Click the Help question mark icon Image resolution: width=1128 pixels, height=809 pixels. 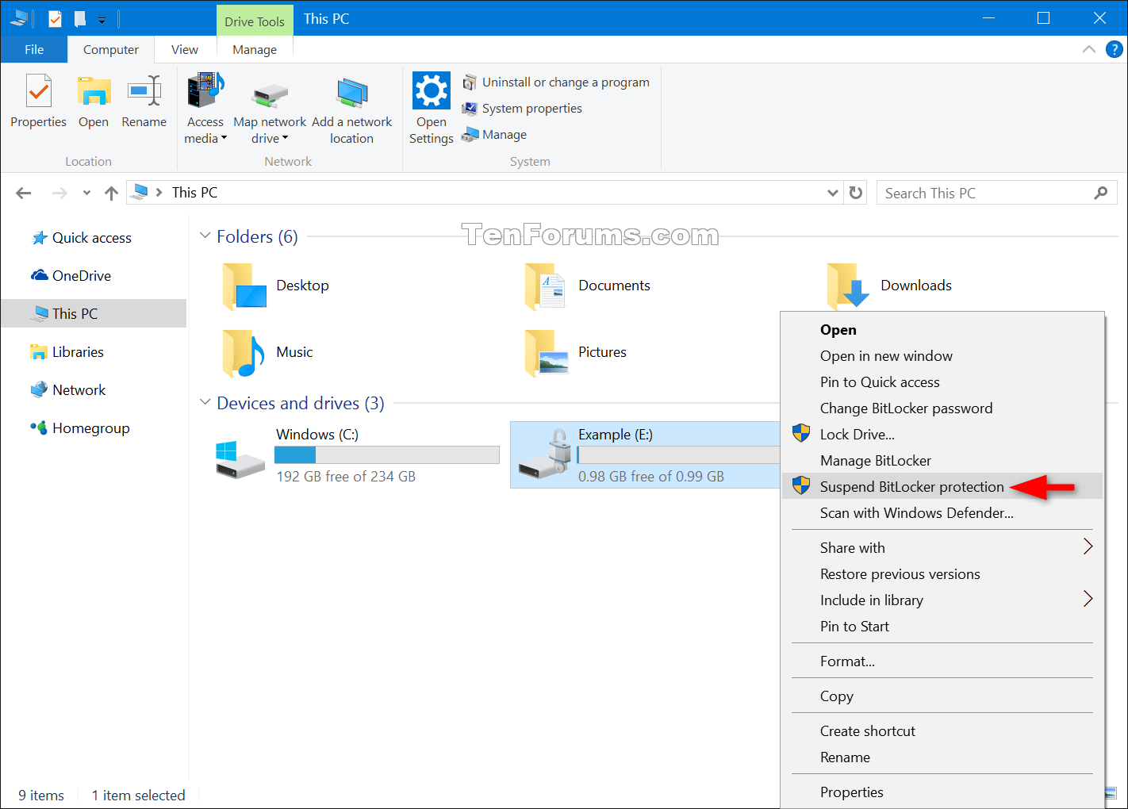(x=1114, y=49)
